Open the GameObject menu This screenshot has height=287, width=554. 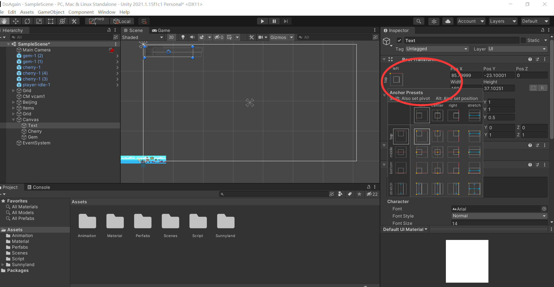51,12
